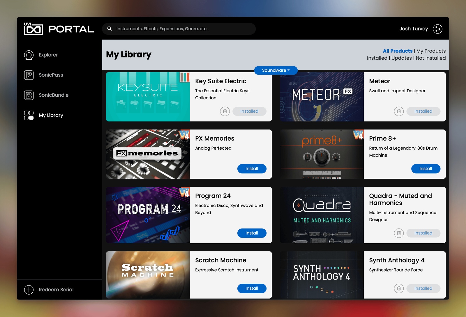Open the account settings sliders icon
Image resolution: width=466 pixels, height=317 pixels.
[x=437, y=29]
